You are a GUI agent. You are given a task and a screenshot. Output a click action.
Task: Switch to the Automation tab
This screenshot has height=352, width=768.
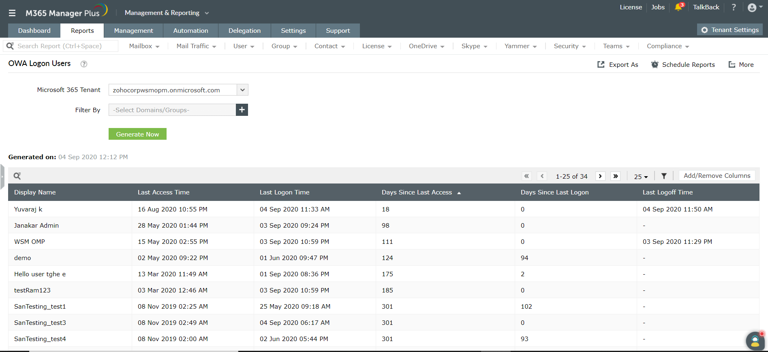190,31
